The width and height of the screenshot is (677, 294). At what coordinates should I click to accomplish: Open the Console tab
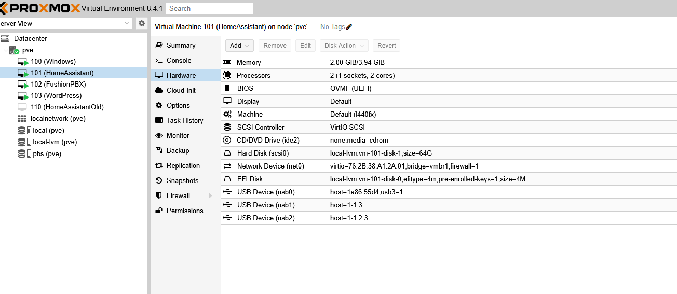(186, 61)
